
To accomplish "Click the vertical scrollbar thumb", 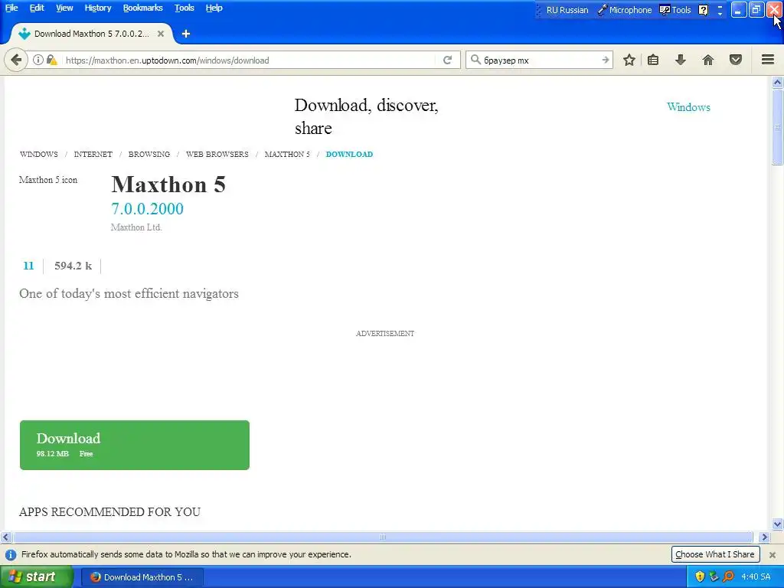I will tap(777, 127).
